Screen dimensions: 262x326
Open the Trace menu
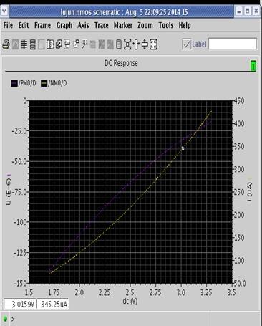102,25
